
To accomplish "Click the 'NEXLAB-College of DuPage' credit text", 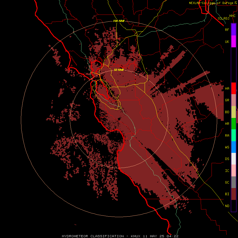I will click(211, 3).
